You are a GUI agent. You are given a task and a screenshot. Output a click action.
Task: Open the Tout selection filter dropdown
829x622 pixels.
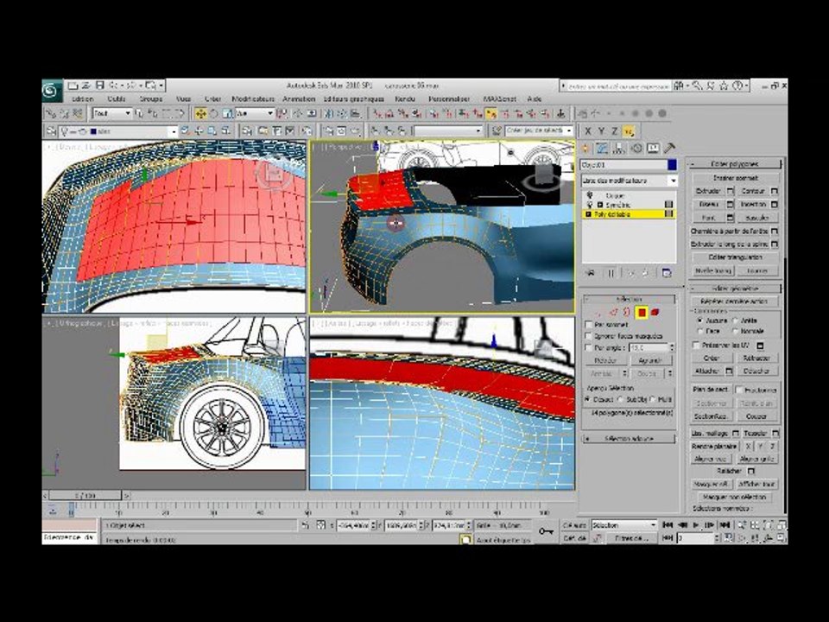112,113
